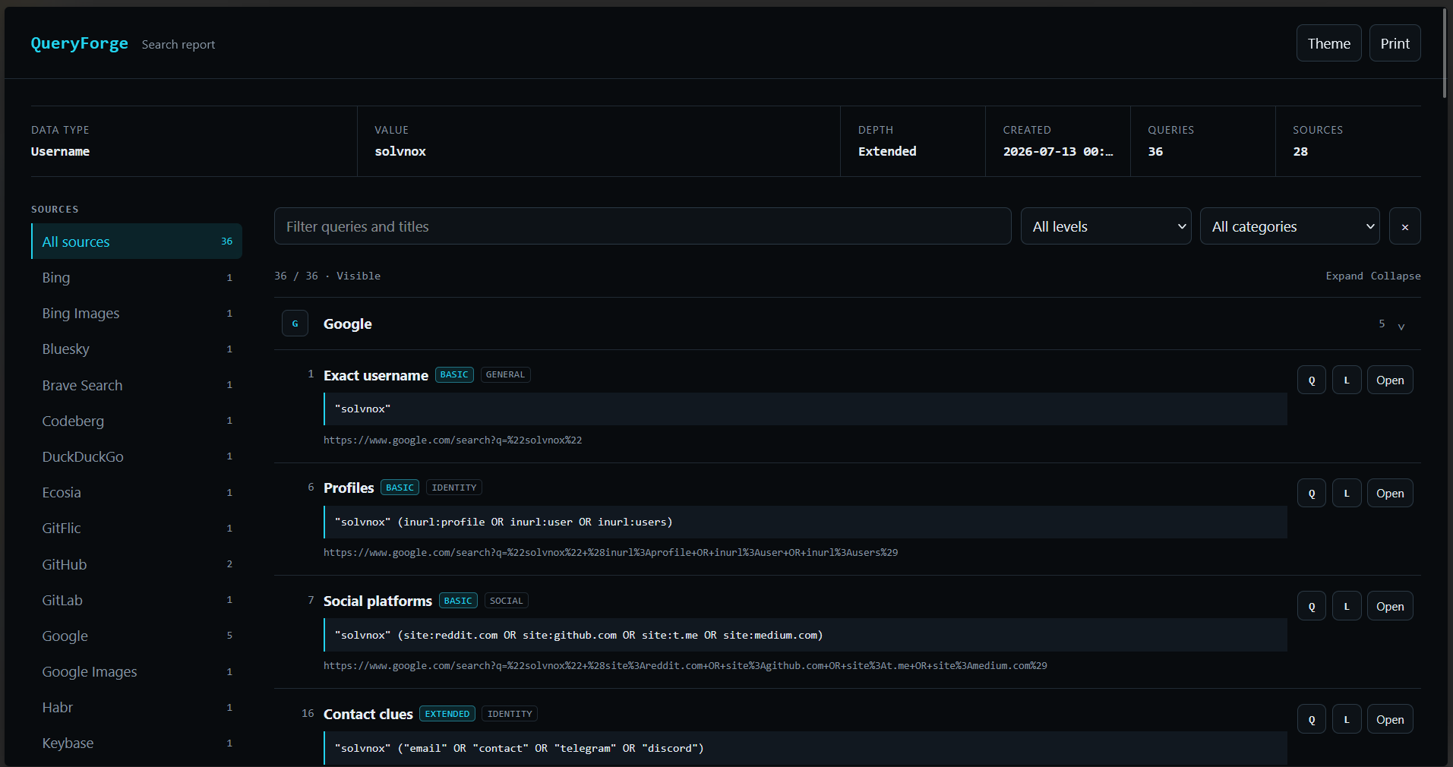The height and width of the screenshot is (767, 1453).
Task: Click the EXTENDED tag on Contact clues
Action: 447,714
